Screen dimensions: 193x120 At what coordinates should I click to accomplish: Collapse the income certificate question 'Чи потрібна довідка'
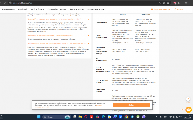coord(54,19)
